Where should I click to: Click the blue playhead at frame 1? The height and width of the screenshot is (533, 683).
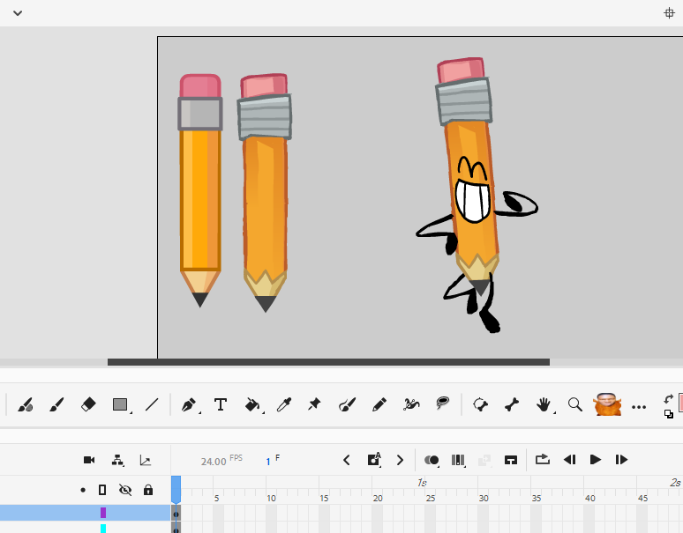176,490
